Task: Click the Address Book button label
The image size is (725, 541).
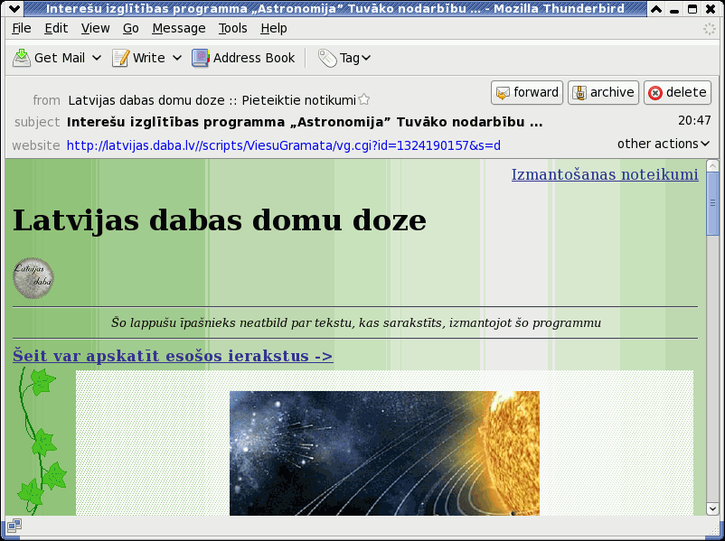Action: 254,58
